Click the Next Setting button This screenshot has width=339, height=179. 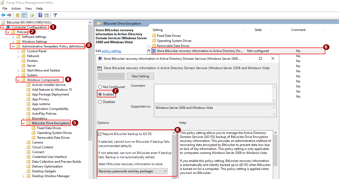coord(140,76)
